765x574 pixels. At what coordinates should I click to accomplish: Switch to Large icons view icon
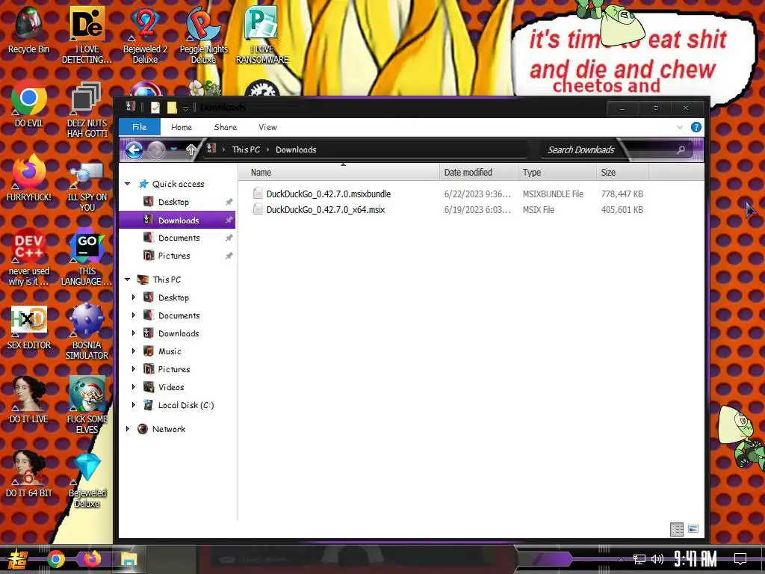coord(693,529)
